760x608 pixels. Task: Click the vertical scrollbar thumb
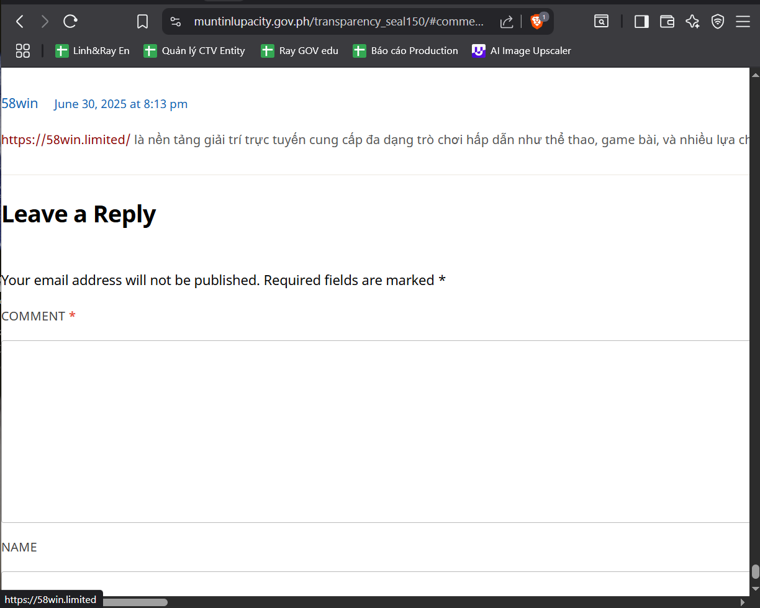[755, 571]
